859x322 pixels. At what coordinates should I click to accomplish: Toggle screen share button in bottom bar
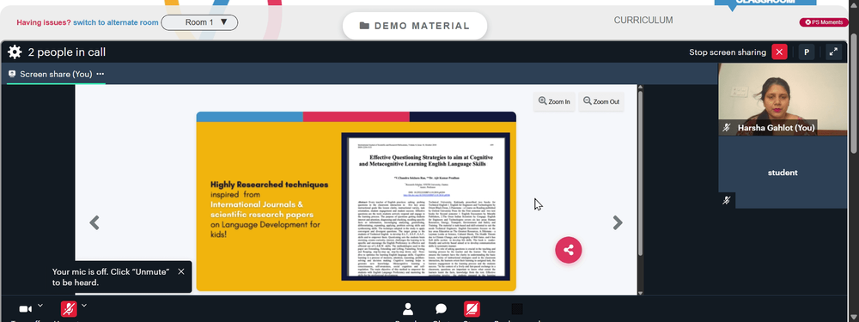[472, 309]
